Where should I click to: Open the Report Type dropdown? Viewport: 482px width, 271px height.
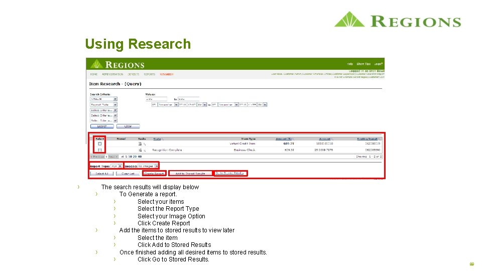[x=116, y=166]
